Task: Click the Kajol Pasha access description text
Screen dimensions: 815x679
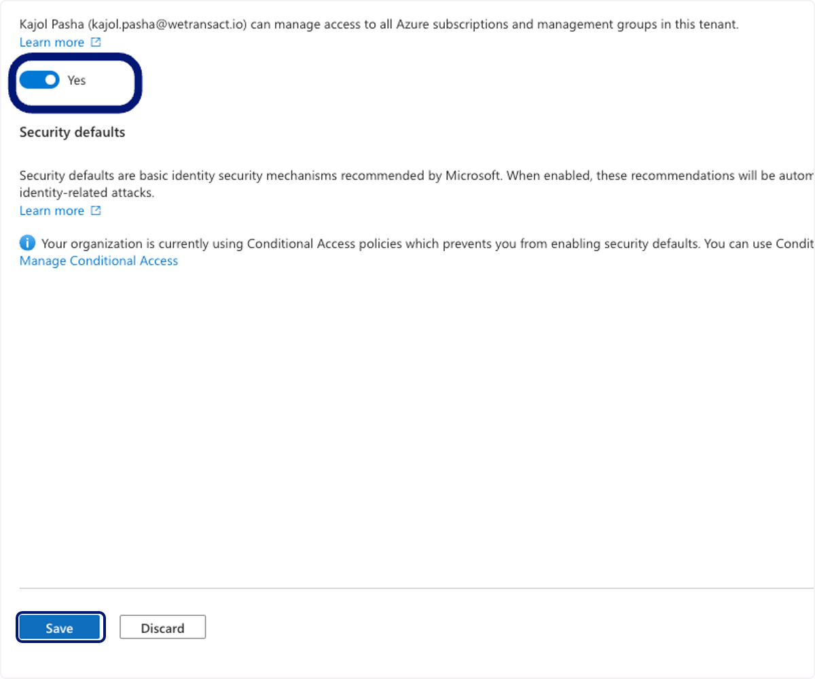Action: point(379,25)
